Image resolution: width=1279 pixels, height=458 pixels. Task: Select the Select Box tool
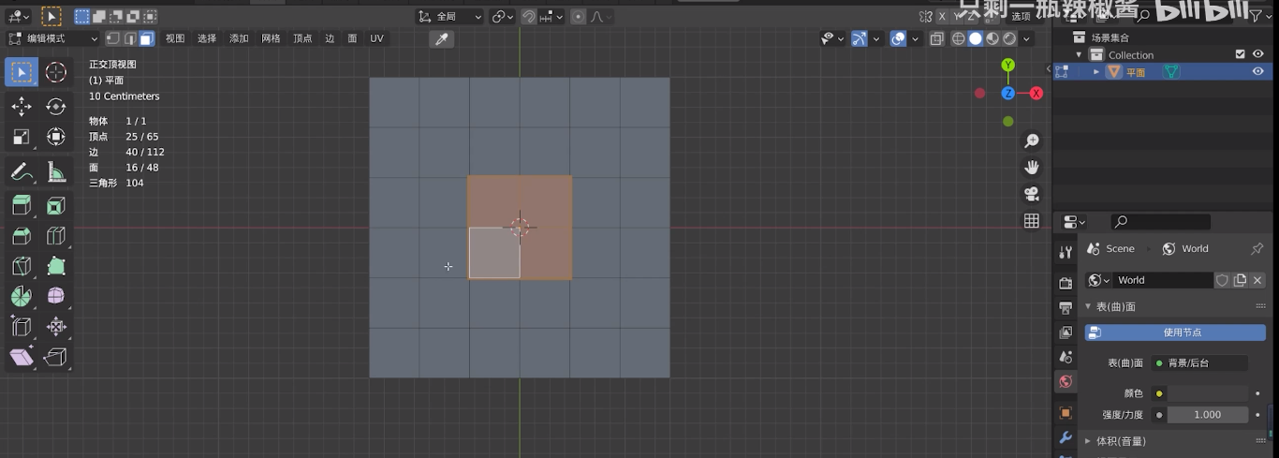(22, 72)
